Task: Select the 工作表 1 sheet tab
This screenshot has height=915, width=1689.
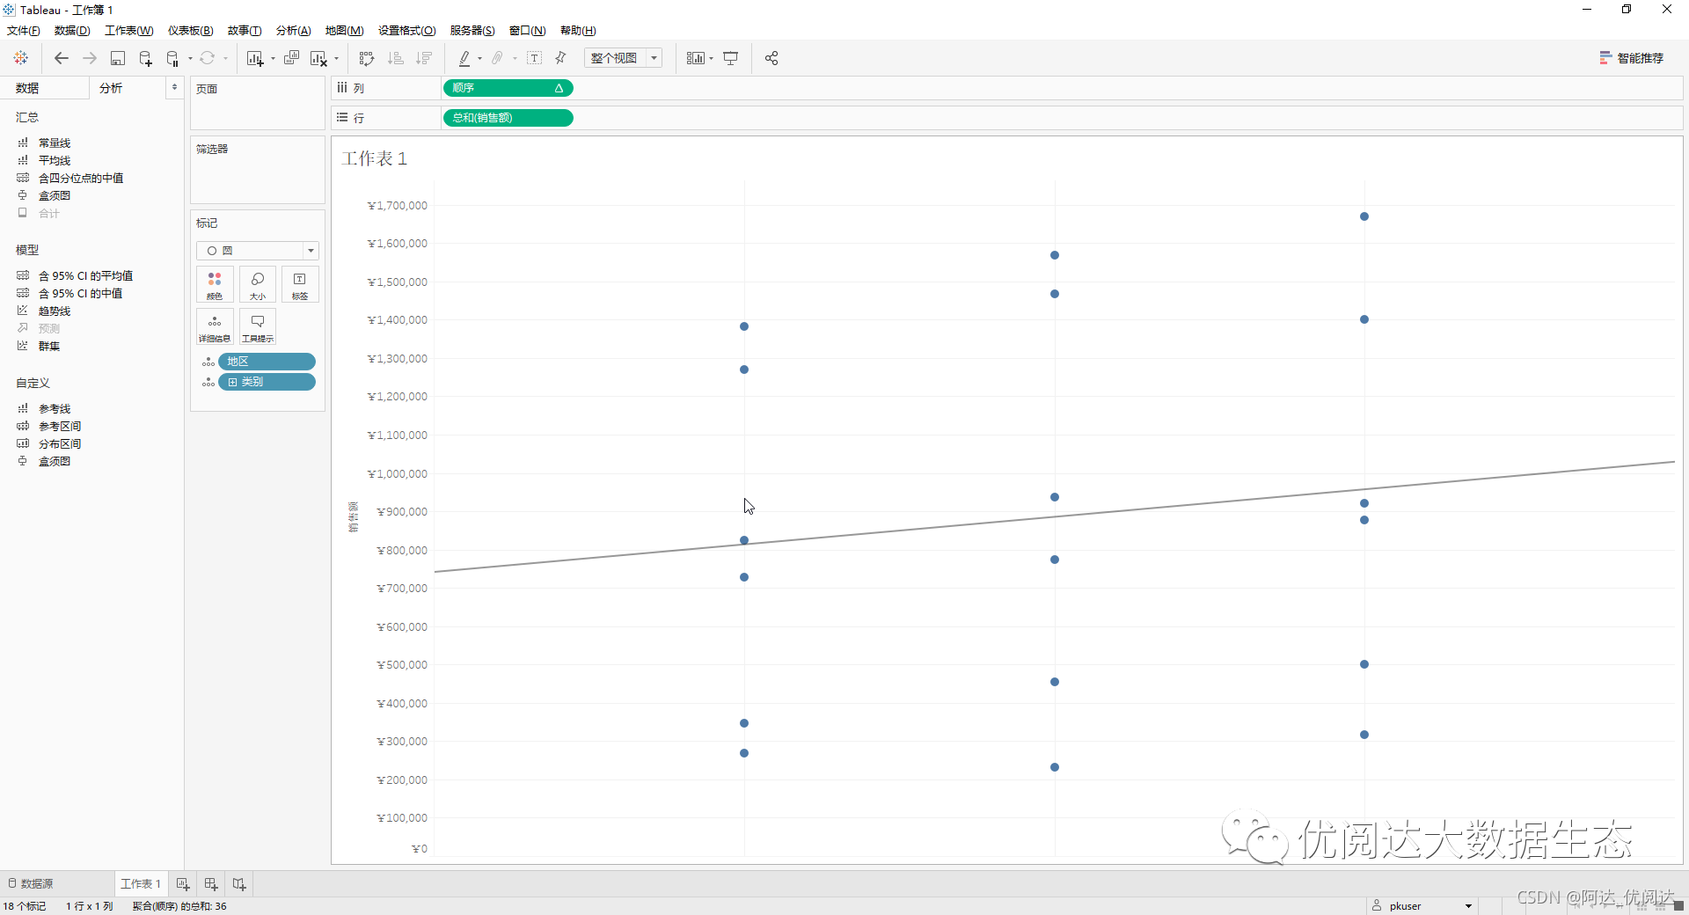Action: click(141, 883)
